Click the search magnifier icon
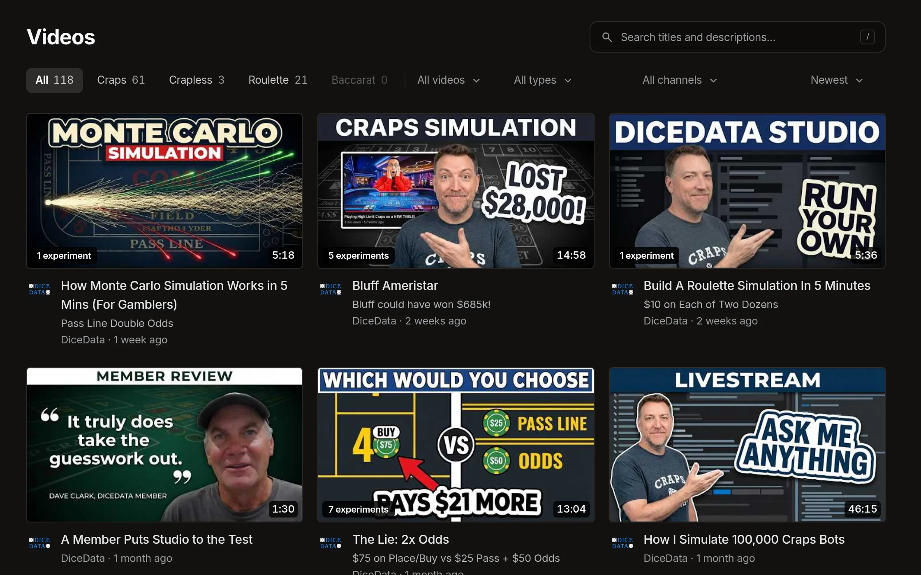The height and width of the screenshot is (575, 921). pos(607,37)
